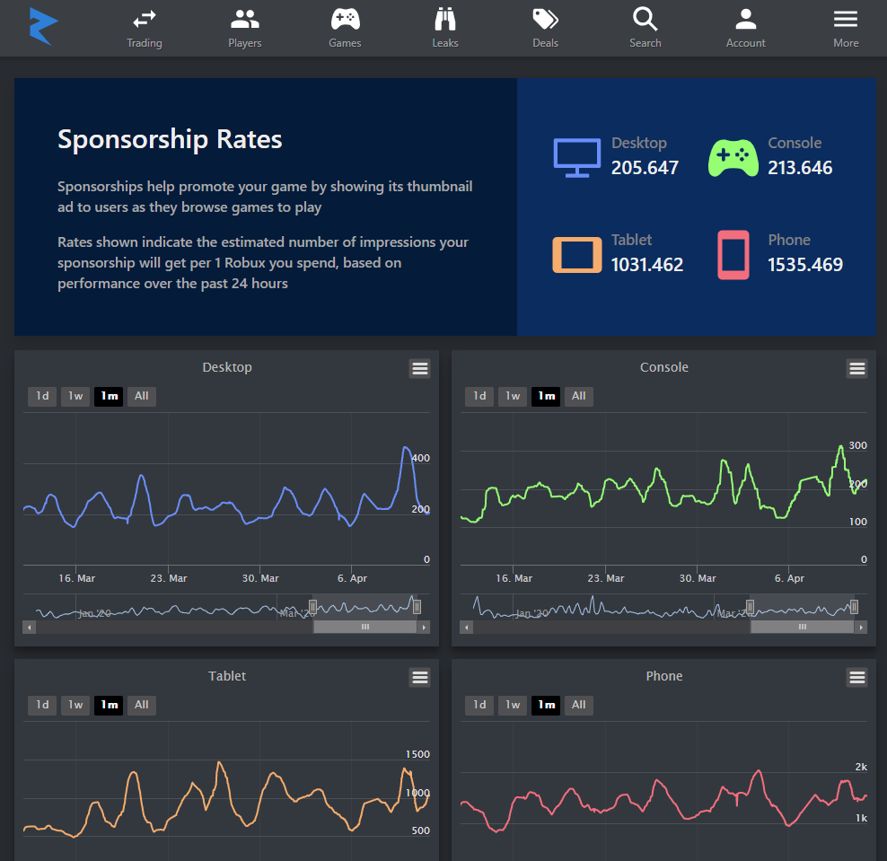Select 1m range on Tablet chart
The image size is (887, 861).
[x=109, y=705]
